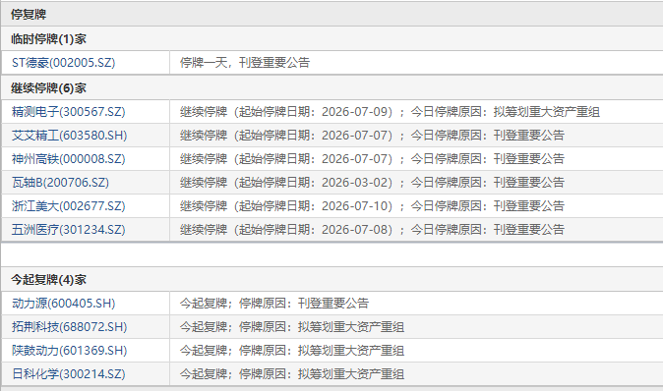Select the 今起复牌(4)家 heading
Image resolution: width=663 pixels, height=391 pixels.
click(x=48, y=280)
